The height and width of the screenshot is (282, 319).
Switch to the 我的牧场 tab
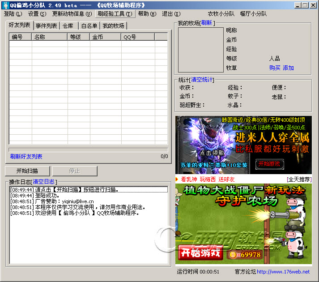114,26
